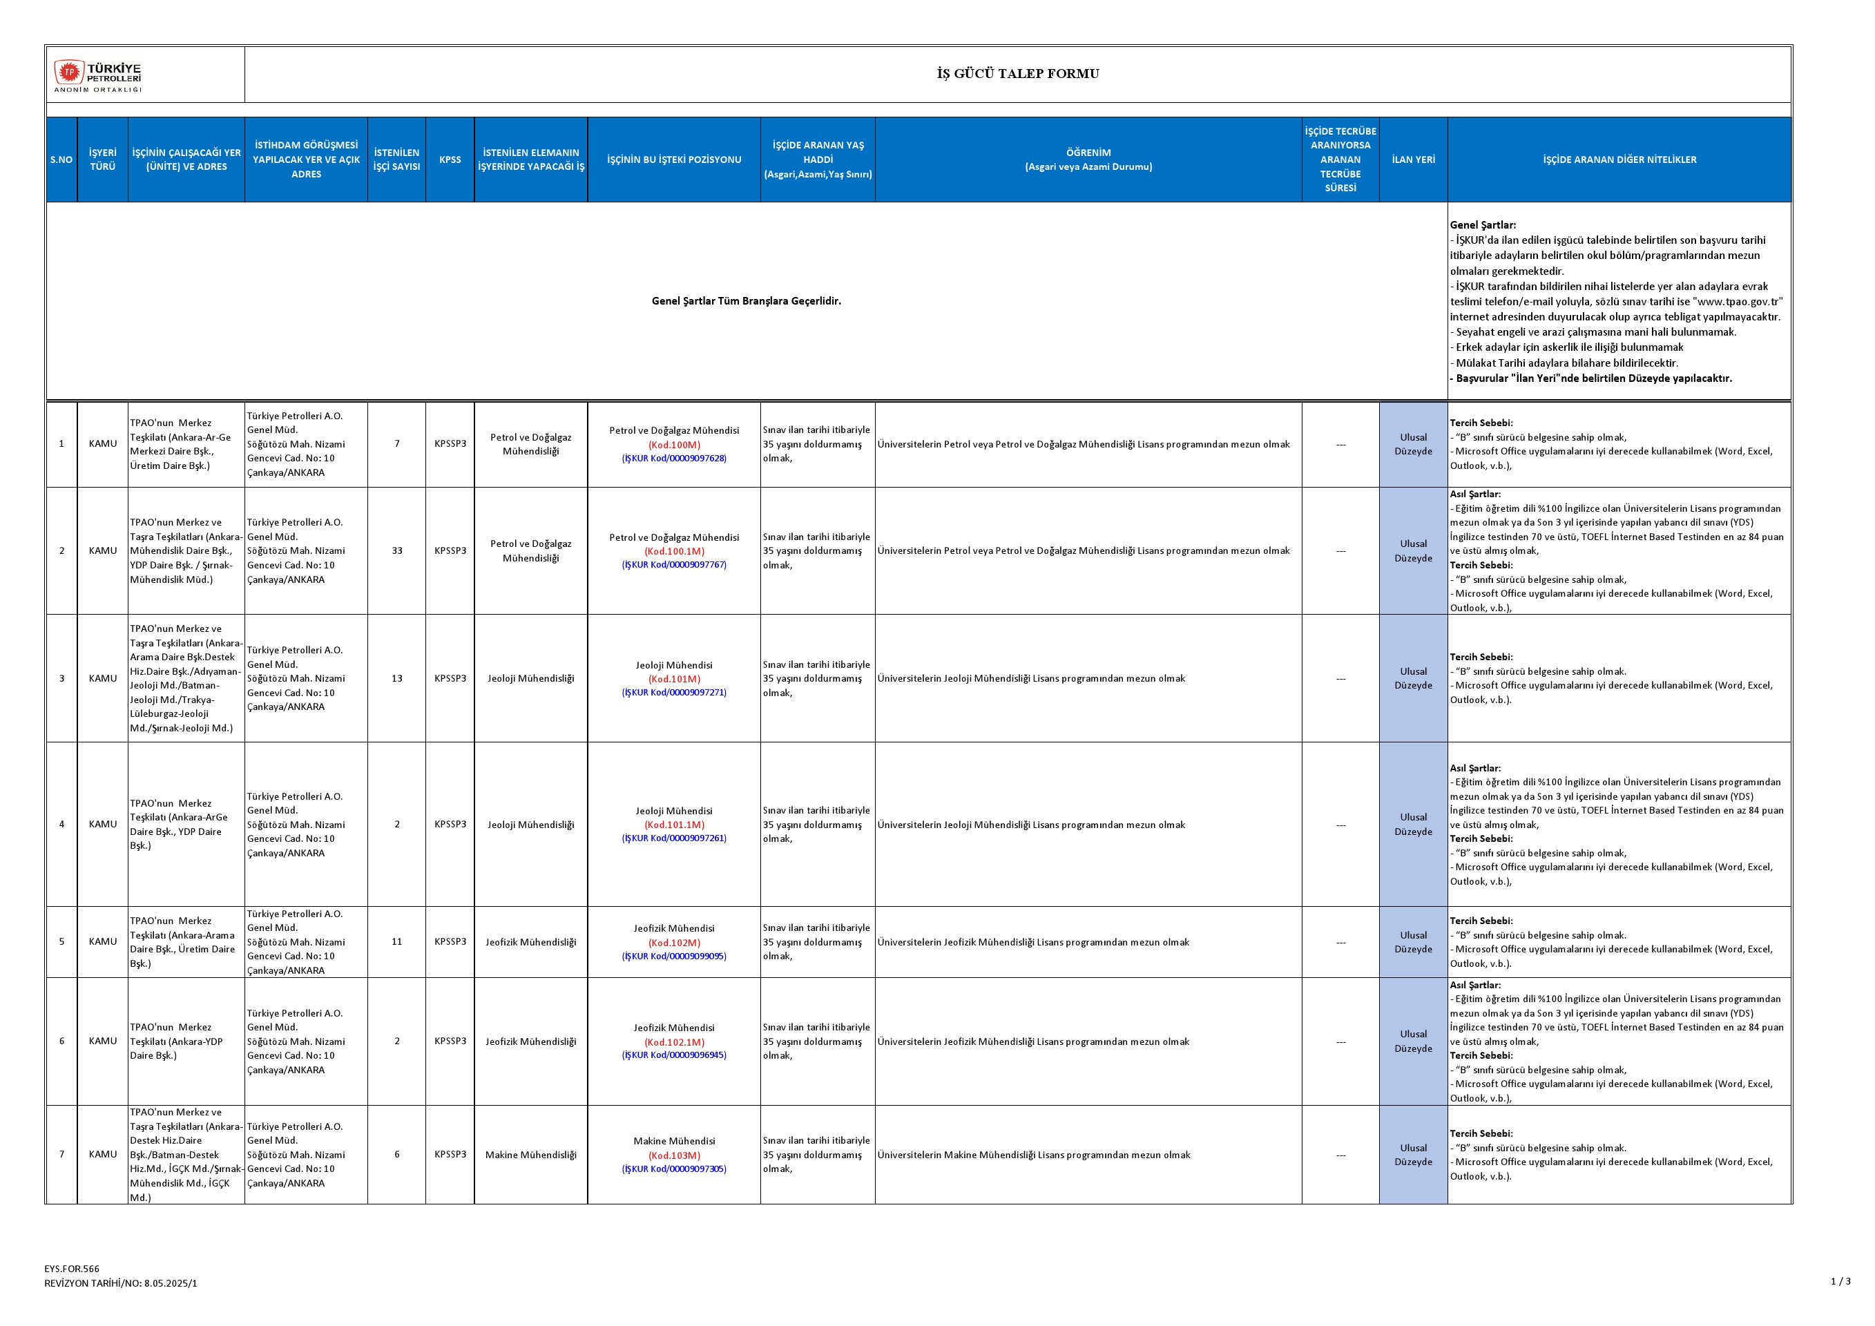
Task: Open İŞKUR Kod/00009096945 link
Action: 674,1056
